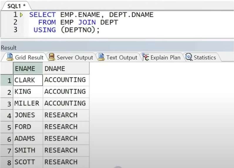Click the DNAME column header

tap(66, 68)
